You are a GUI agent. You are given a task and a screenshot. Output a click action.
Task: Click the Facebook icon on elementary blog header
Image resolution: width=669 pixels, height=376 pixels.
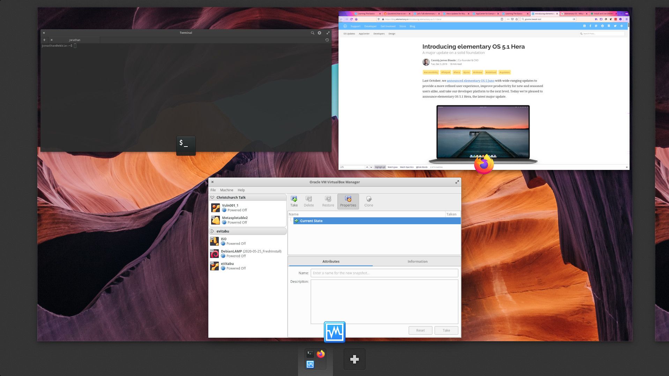[590, 26]
